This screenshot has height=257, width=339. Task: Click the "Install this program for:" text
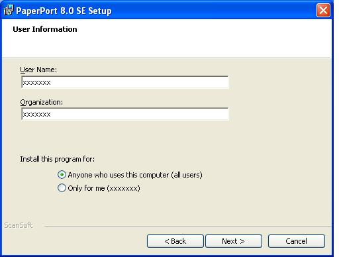(x=58, y=159)
